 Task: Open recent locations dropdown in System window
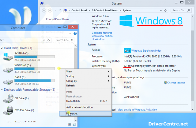click(55, 11)
